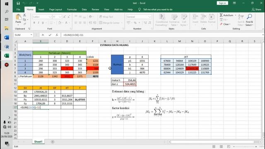Switch to the Review tab
Image resolution: width=265 pixels, height=149 pixels.
click(95, 10)
